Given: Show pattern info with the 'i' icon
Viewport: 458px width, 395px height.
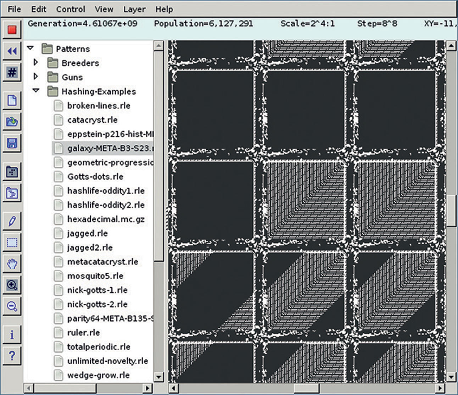Looking at the screenshot, I should pyautogui.click(x=12, y=334).
